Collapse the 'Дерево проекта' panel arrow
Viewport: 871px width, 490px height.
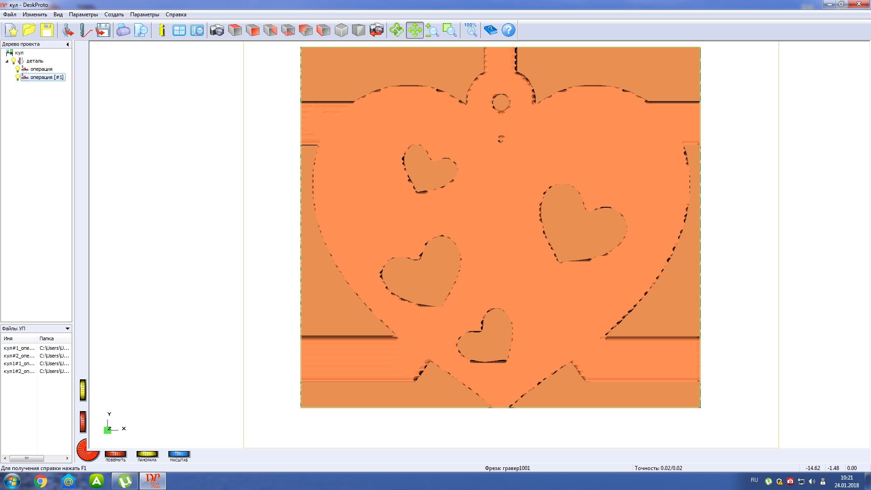[x=68, y=44]
